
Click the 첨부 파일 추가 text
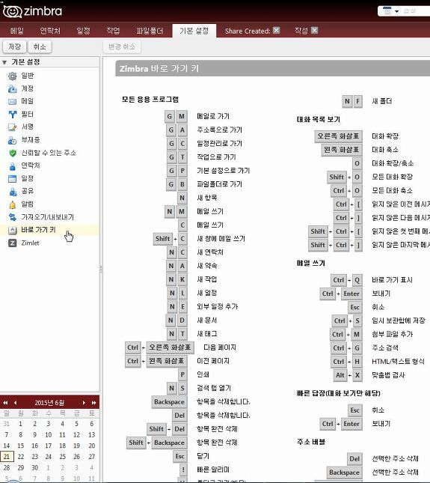(x=392, y=334)
